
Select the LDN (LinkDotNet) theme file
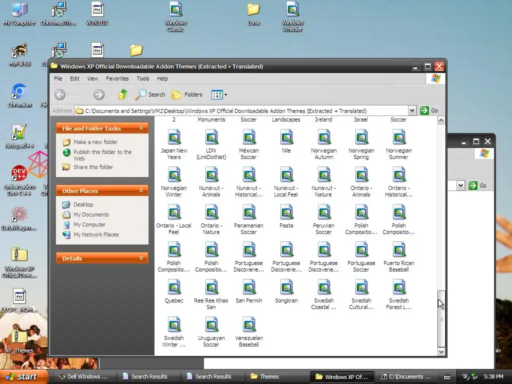[x=211, y=144]
